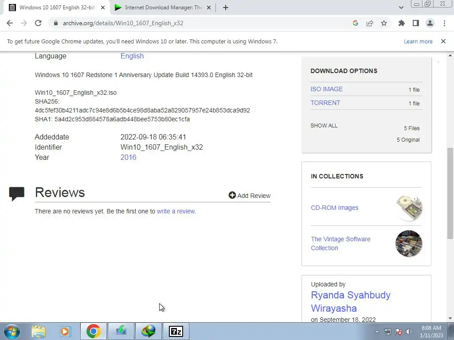Viewport: 454px width, 340px height.
Task: Open the 2016 year link
Action: (128, 157)
